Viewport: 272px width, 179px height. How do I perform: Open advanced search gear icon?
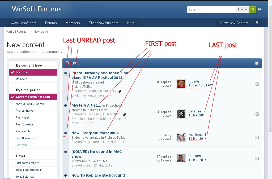[260, 9]
